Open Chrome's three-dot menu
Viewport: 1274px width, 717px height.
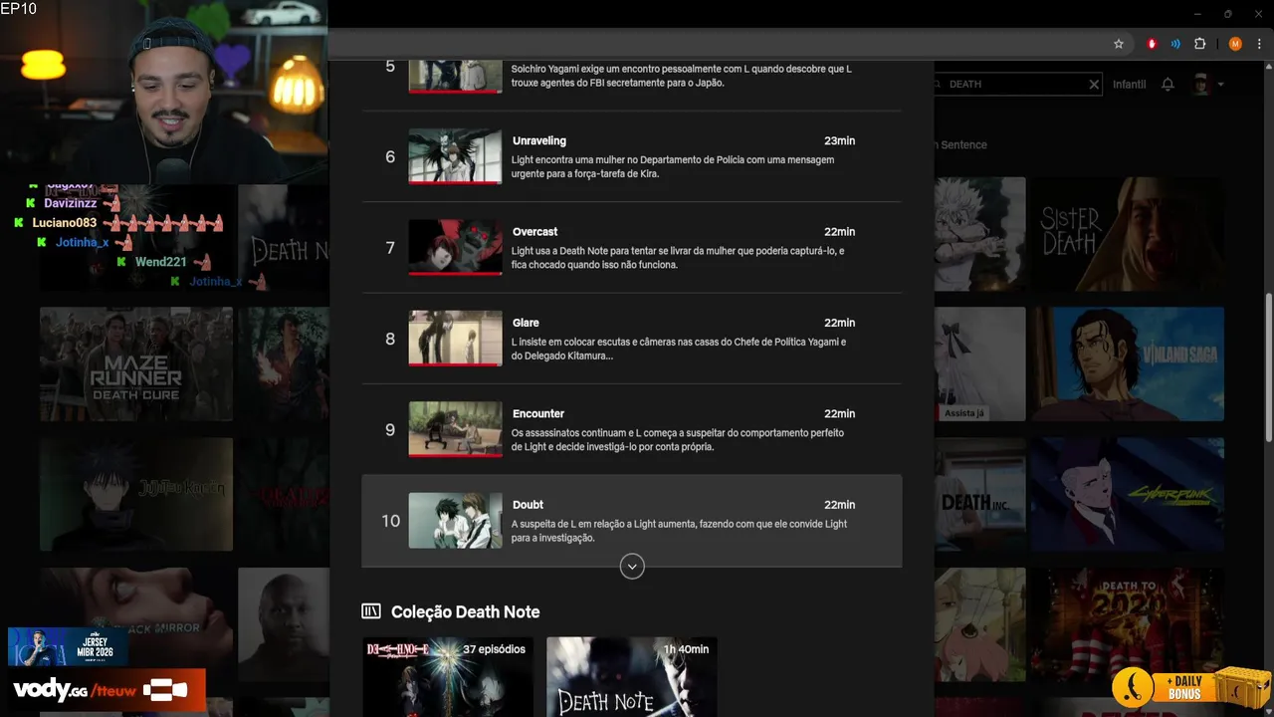click(1260, 44)
